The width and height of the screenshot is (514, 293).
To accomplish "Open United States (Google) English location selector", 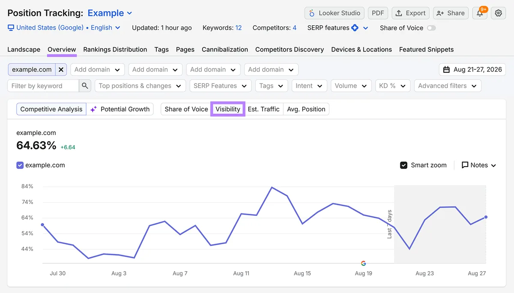I will tap(64, 28).
